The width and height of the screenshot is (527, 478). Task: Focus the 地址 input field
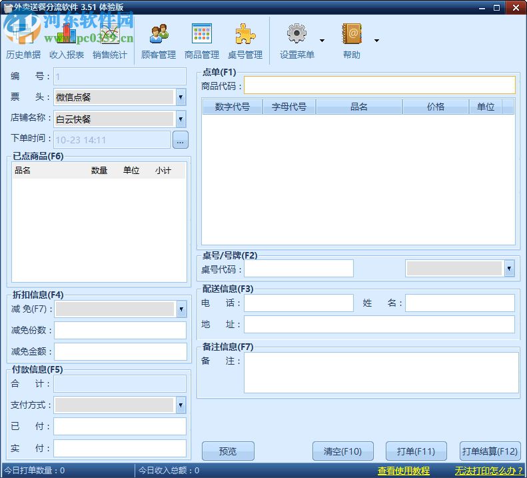[379, 325]
